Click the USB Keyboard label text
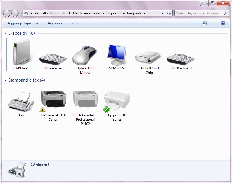This screenshot has width=232, height=183. [x=181, y=68]
